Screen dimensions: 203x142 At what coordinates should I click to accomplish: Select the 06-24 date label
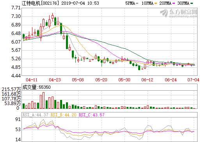tap(171, 80)
